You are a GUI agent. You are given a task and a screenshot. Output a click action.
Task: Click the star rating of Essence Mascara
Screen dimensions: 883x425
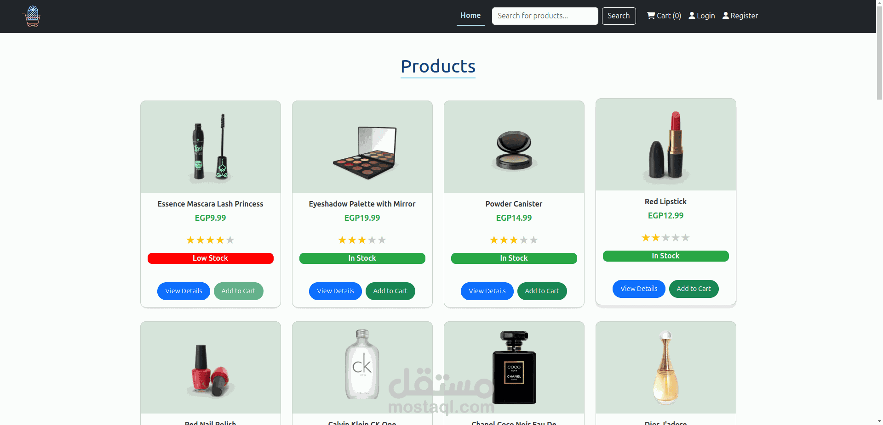click(x=210, y=240)
